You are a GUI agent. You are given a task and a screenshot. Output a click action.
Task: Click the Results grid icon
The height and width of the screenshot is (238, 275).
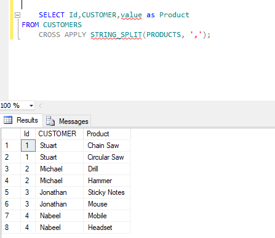(8, 120)
